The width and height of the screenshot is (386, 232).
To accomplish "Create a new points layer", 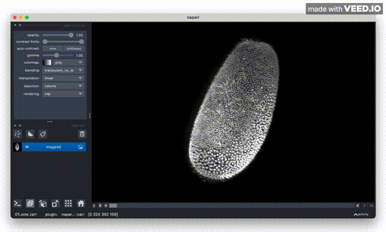I will 17,134.
